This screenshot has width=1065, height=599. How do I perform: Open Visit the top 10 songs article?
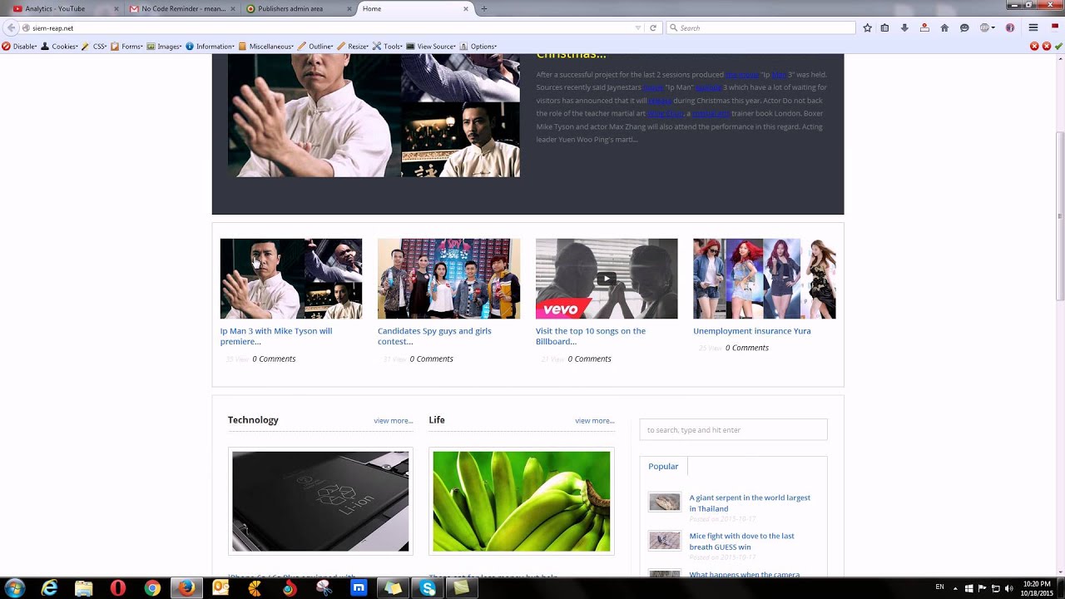click(x=591, y=336)
